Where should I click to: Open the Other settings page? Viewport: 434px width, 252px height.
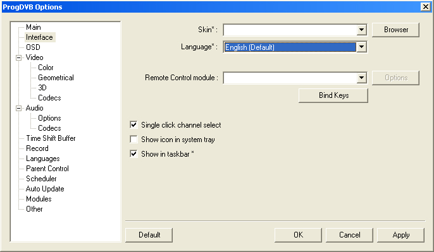pyautogui.click(x=34, y=209)
